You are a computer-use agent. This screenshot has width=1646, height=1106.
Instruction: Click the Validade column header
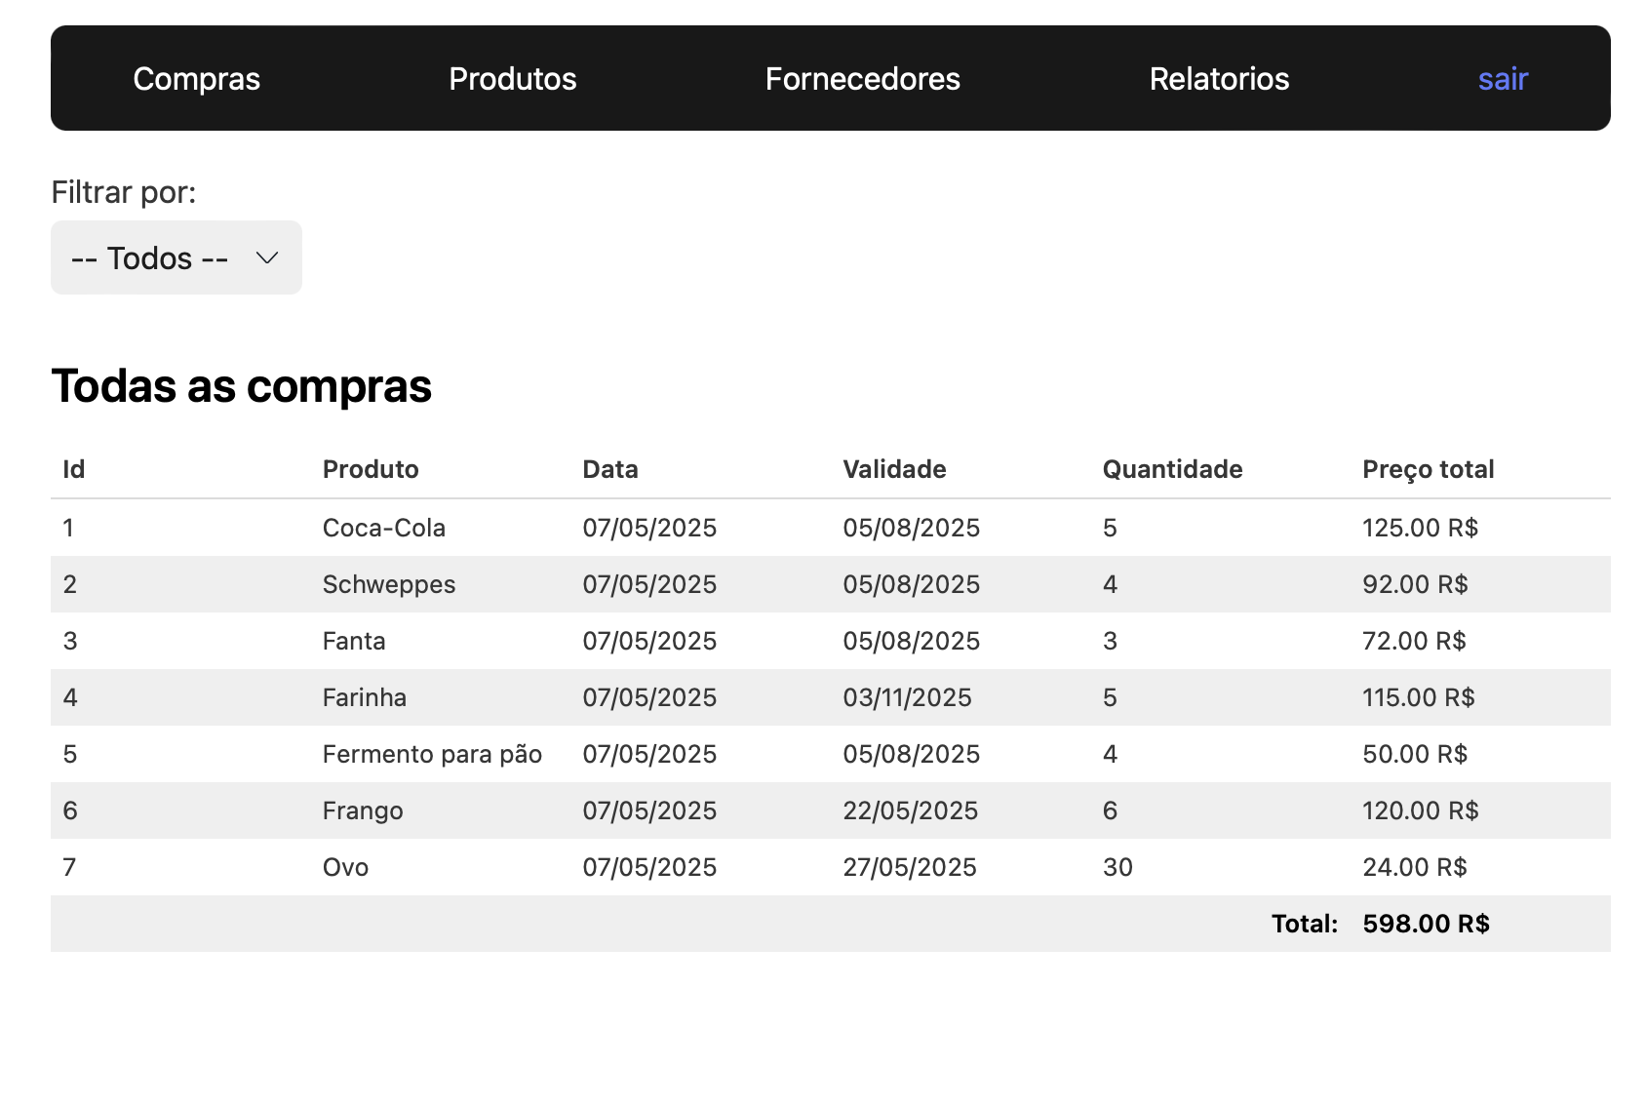click(894, 469)
